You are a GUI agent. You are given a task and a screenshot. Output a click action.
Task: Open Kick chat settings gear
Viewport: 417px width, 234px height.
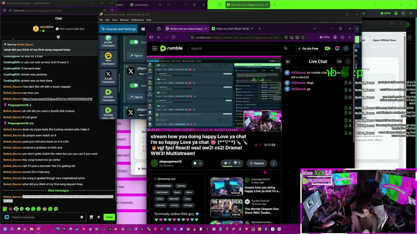tap(99, 217)
